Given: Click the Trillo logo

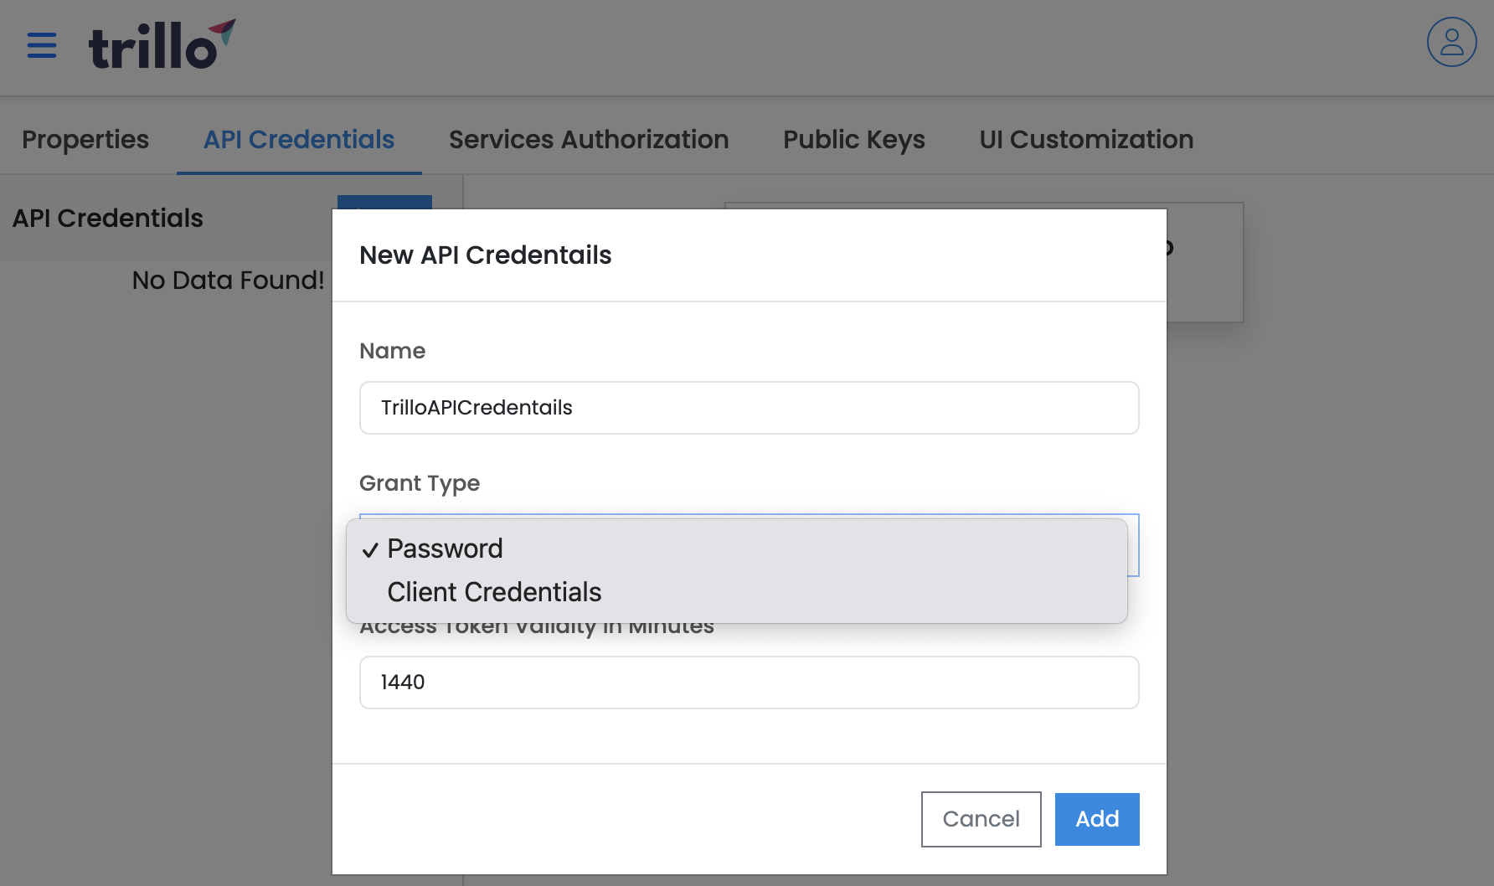Looking at the screenshot, I should (x=162, y=45).
